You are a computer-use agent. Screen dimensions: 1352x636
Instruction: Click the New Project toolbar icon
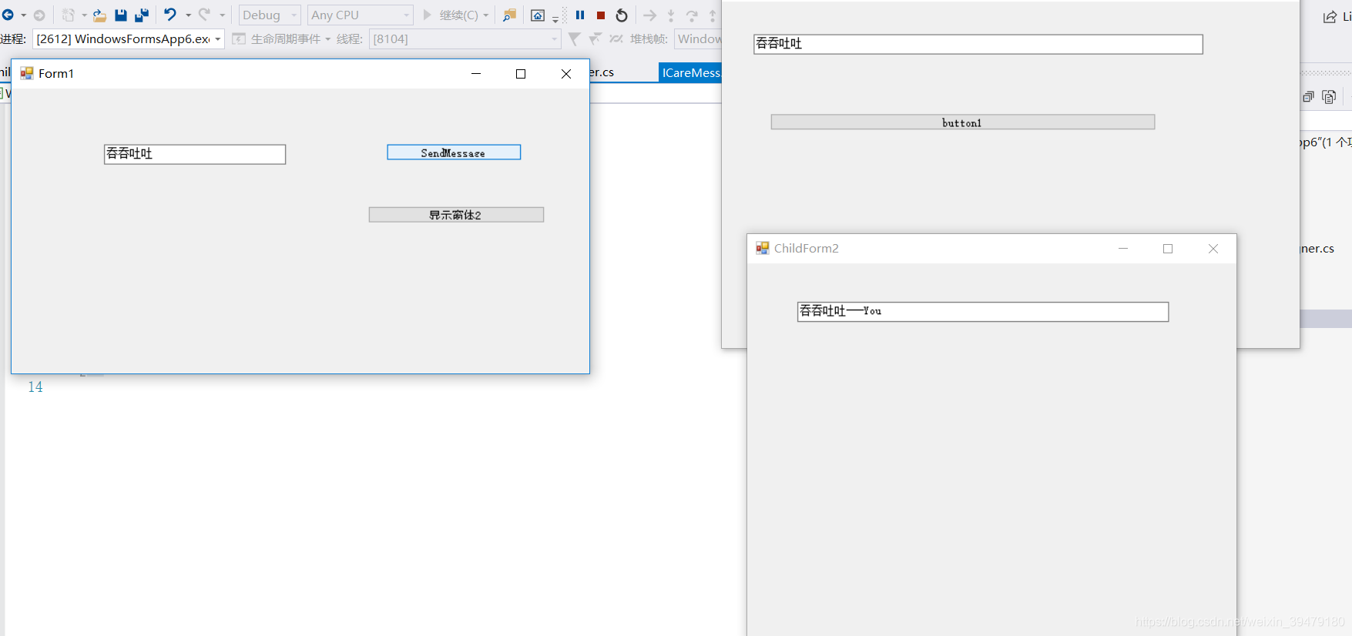click(x=69, y=15)
